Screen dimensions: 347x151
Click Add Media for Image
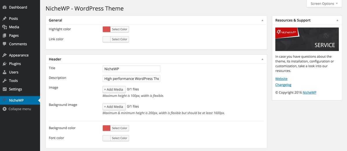pos(114,90)
